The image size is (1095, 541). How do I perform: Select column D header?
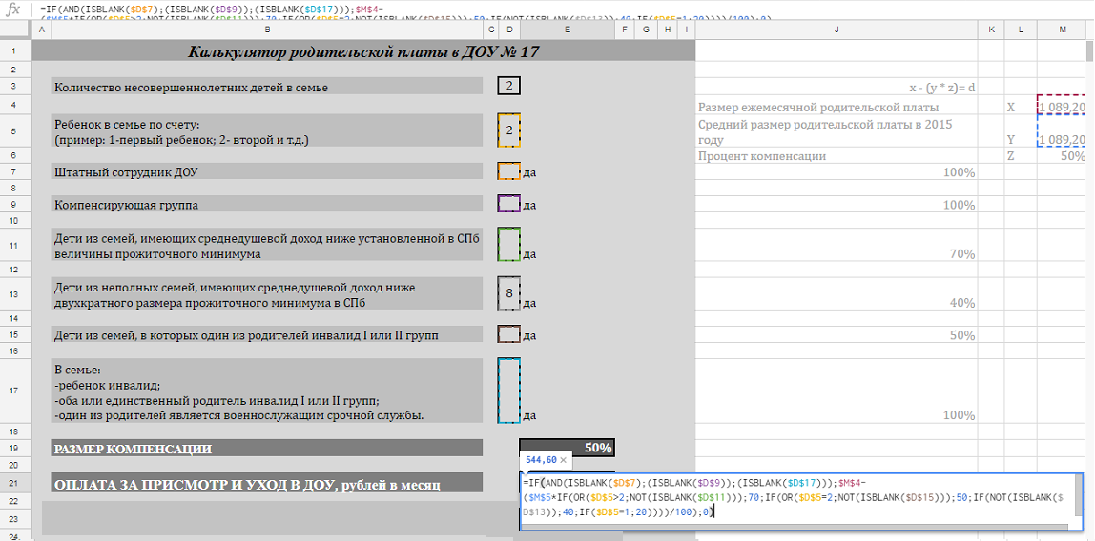point(509,30)
